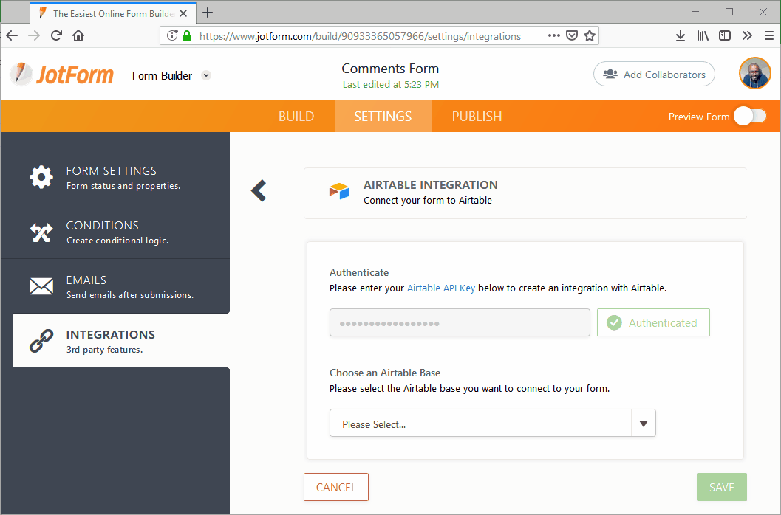The height and width of the screenshot is (515, 781).
Task: Expand the Form Builder dropdown arrow
Action: [x=206, y=75]
